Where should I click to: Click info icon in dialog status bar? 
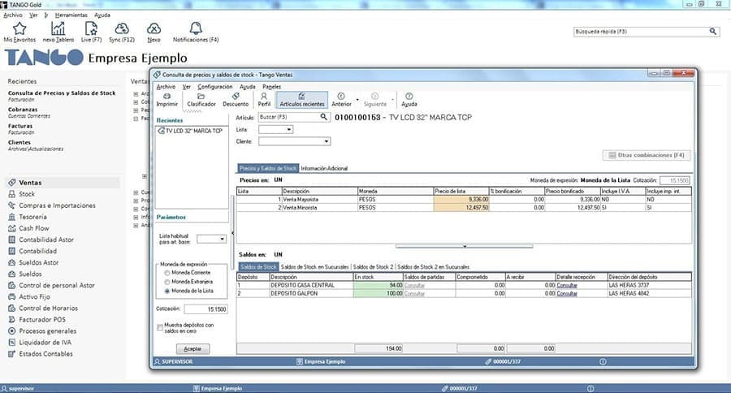coord(603,362)
